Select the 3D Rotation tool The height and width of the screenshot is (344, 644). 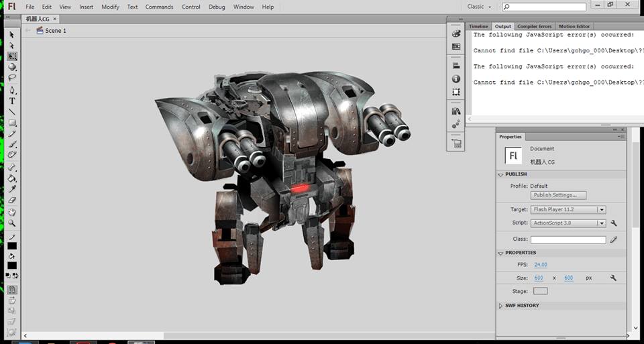12,67
